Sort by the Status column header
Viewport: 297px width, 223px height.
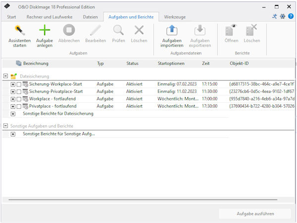coord(132,63)
